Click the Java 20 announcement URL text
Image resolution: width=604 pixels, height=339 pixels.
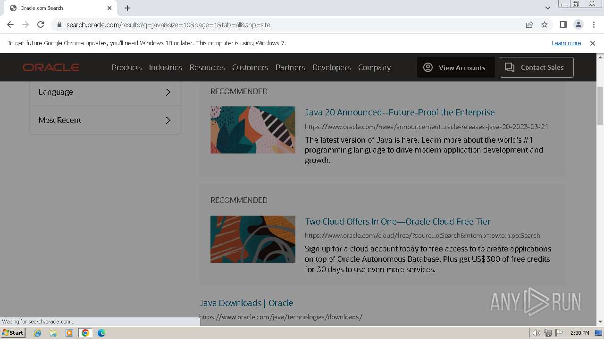click(427, 127)
